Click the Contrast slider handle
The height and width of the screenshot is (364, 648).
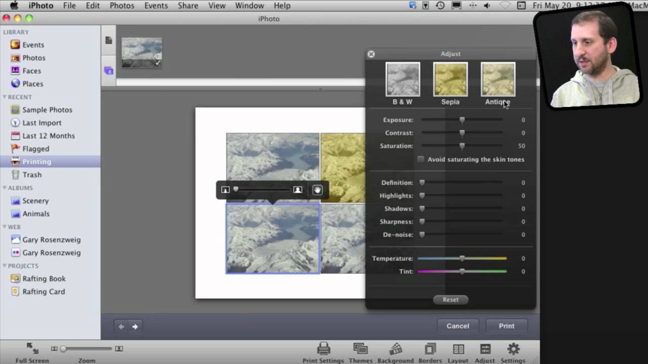(462, 133)
